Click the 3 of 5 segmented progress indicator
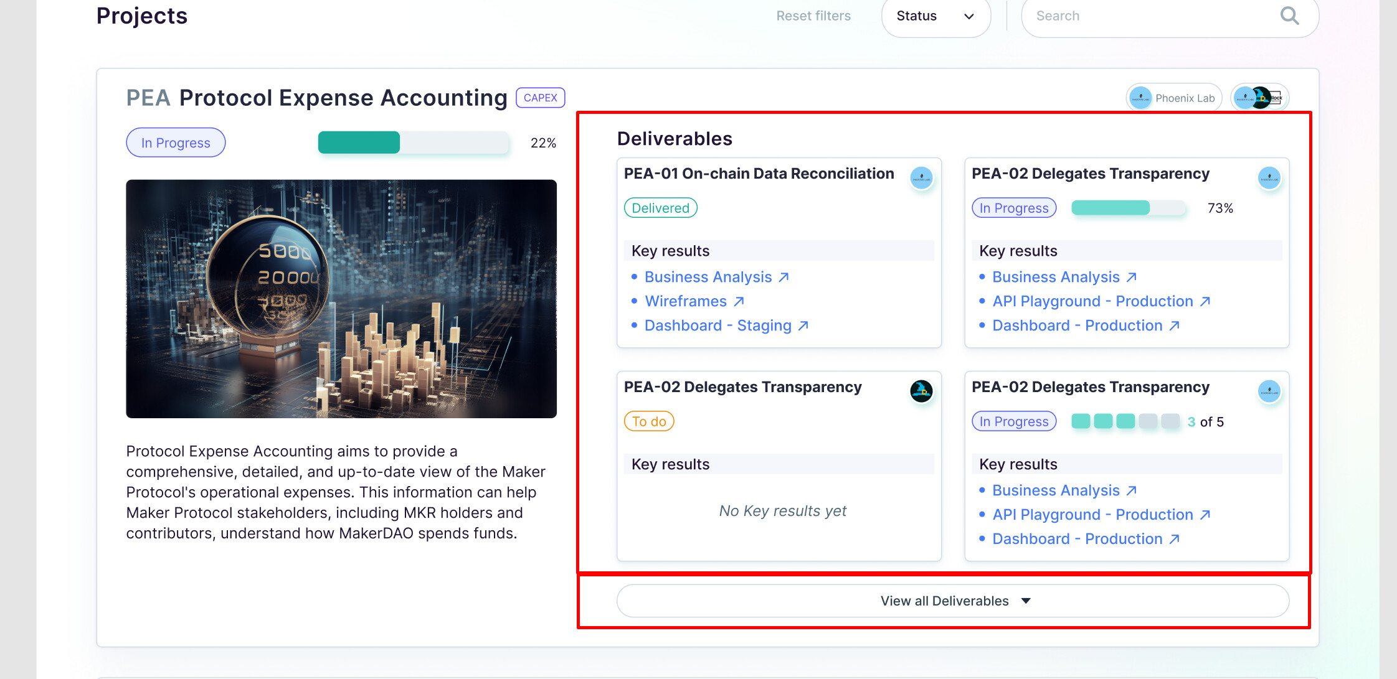The image size is (1397, 679). (1125, 421)
